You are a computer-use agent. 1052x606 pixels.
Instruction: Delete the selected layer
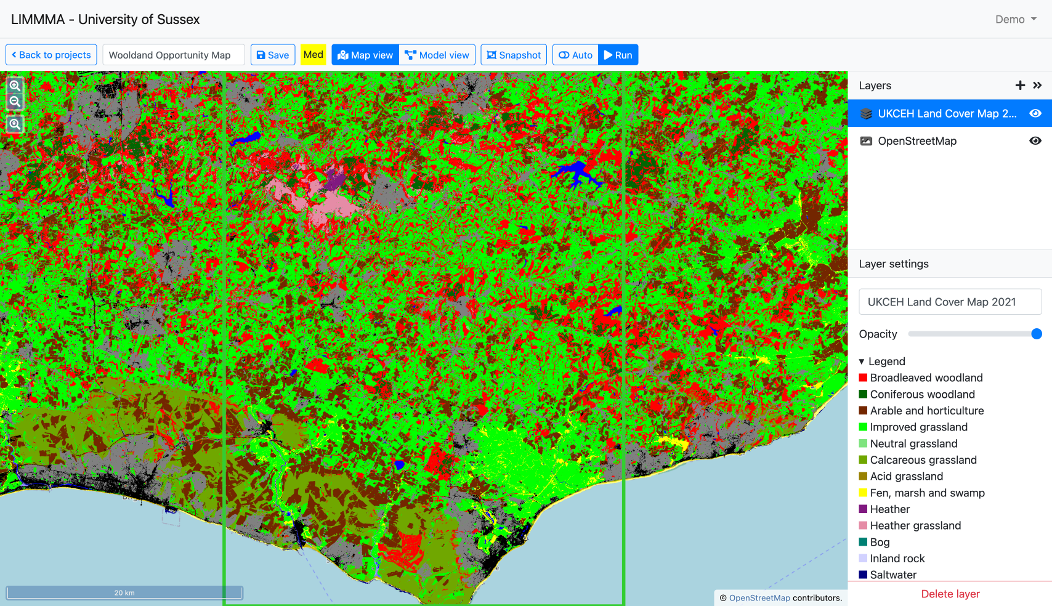950,594
